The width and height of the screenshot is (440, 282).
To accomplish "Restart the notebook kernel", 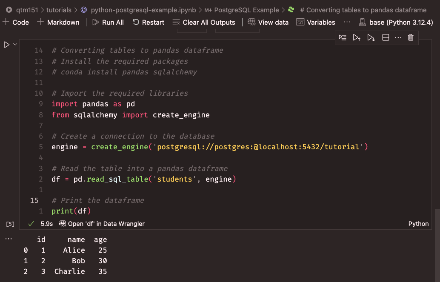I will (149, 22).
